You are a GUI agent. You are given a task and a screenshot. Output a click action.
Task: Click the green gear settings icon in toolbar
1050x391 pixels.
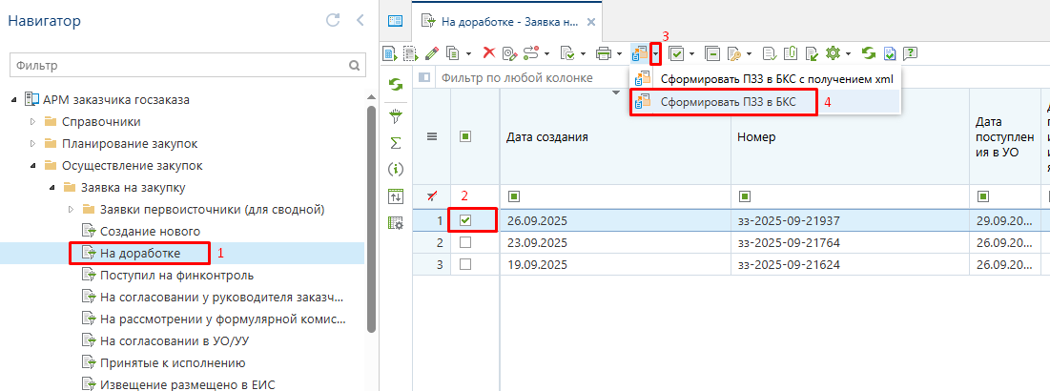[832, 53]
